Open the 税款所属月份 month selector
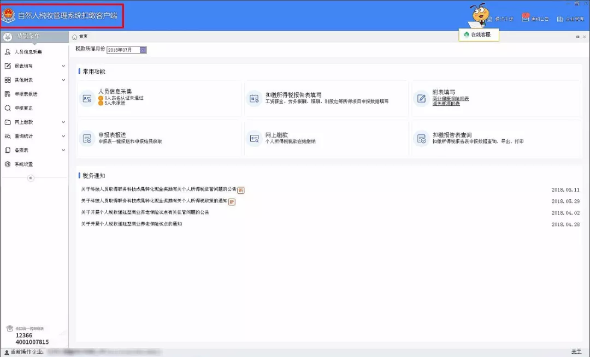 142,49
